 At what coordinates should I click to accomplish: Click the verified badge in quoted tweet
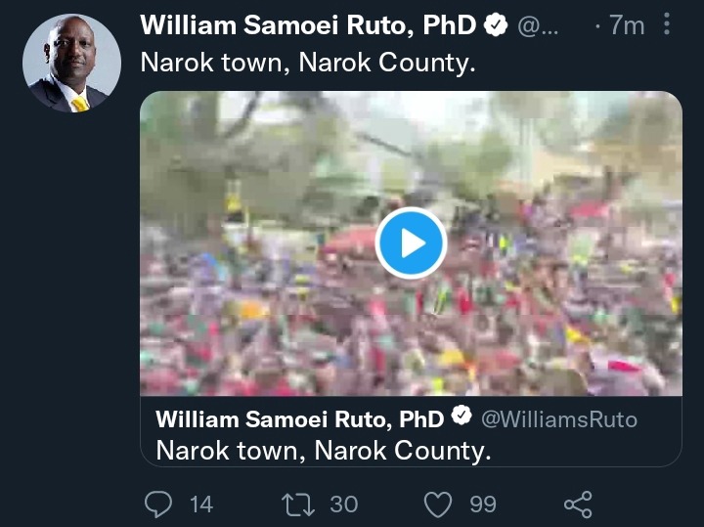462,416
